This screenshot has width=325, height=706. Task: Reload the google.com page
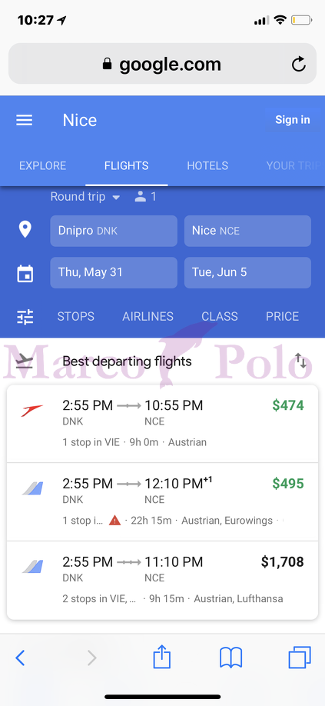[298, 65]
